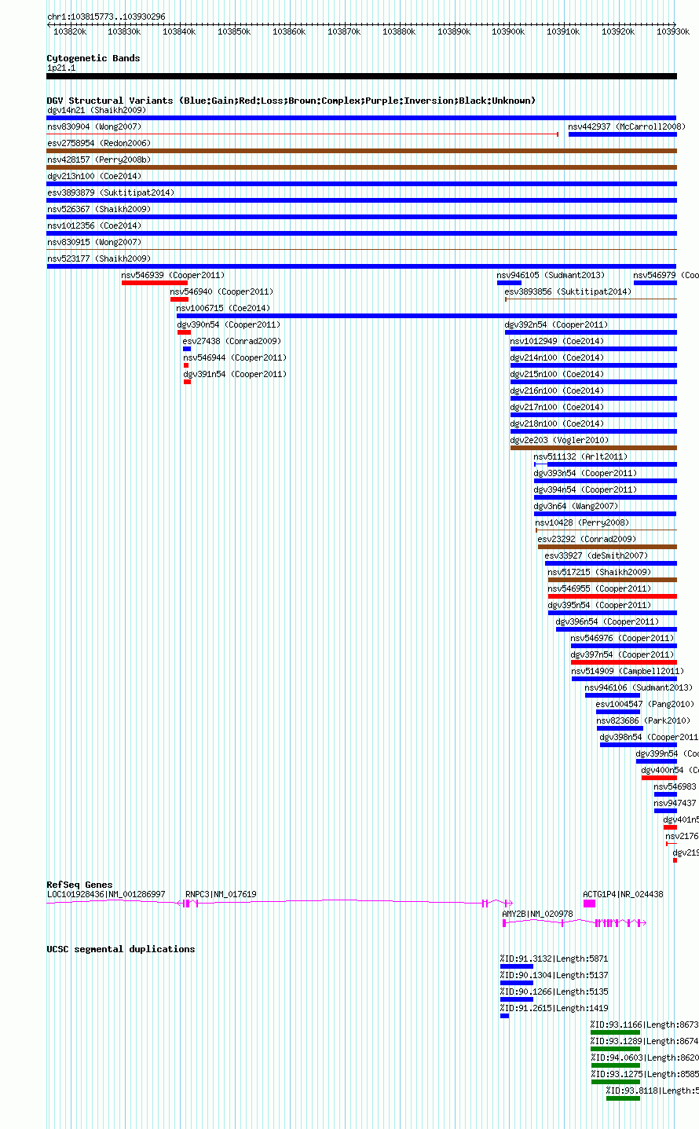This screenshot has width=699, height=1129.
Task: Click the nsv830904 (Wong2007) label
Action: coord(94,126)
